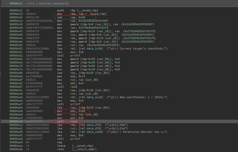Viewport: 238px width, 152px height.
Task: Follow read call at address 00000a97
Action: tap(74, 87)
